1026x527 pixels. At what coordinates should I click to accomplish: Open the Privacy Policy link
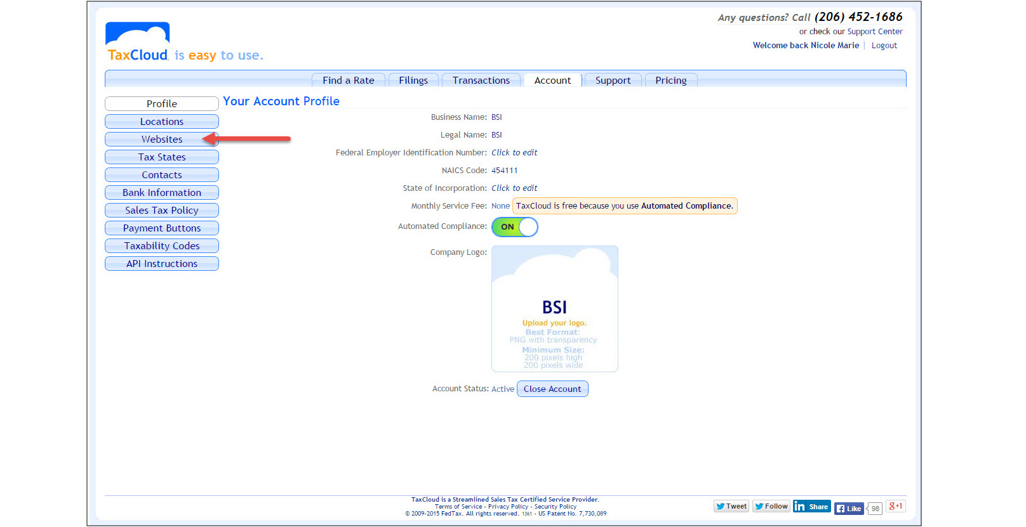tap(508, 507)
